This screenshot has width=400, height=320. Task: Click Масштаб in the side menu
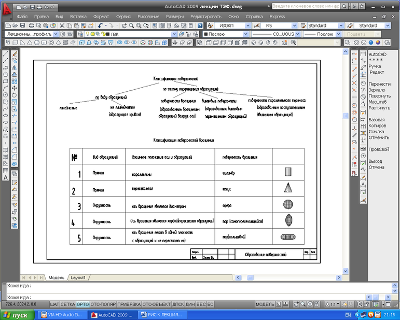pyautogui.click(x=377, y=102)
